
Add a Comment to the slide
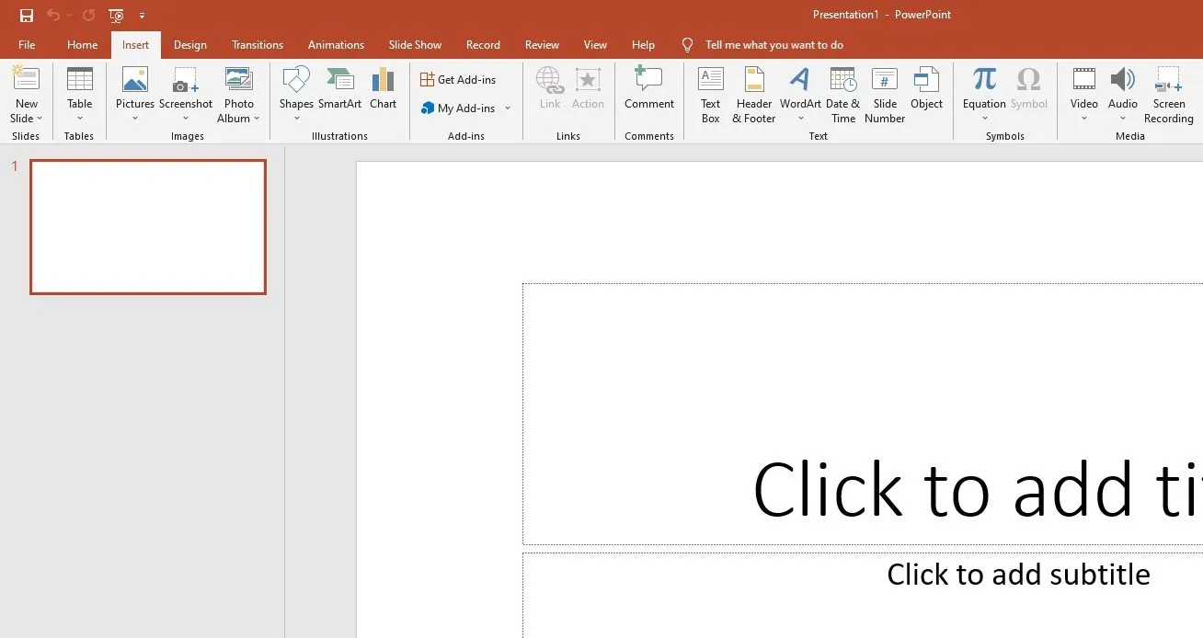click(x=648, y=90)
